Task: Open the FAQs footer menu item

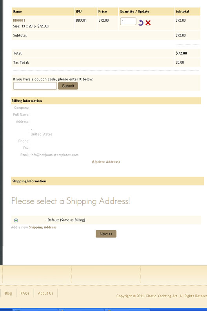Action: [x=25, y=293]
